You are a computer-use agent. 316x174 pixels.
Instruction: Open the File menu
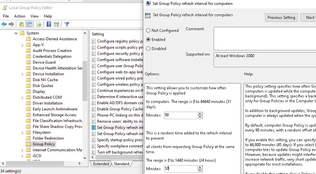click(x=6, y=16)
